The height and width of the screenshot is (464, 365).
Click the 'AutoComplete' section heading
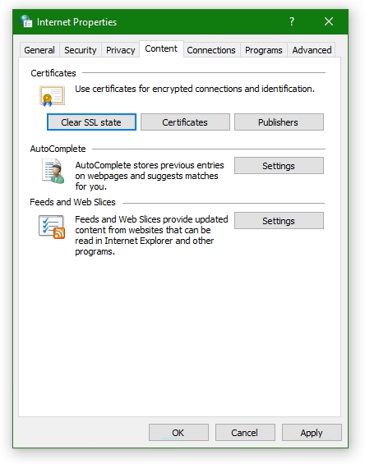(58, 149)
